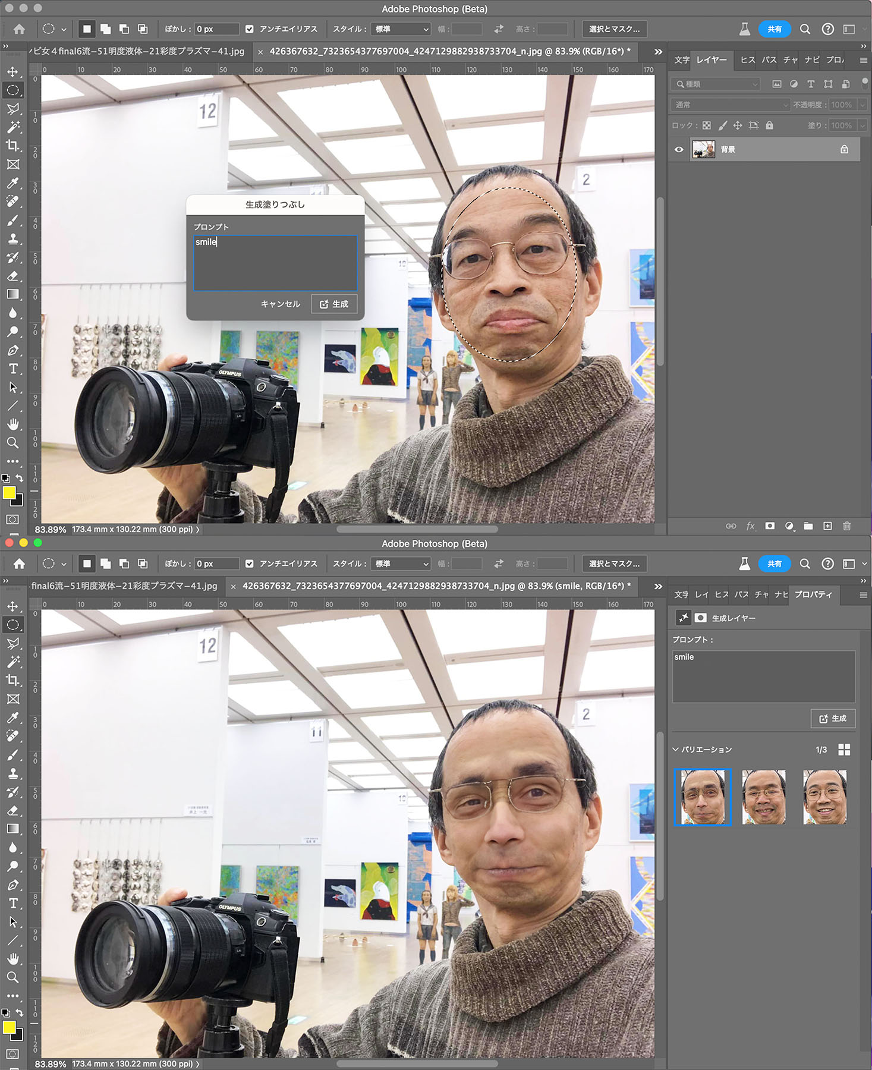Choose the Zoom tool in lower toolbar

(x=12, y=977)
